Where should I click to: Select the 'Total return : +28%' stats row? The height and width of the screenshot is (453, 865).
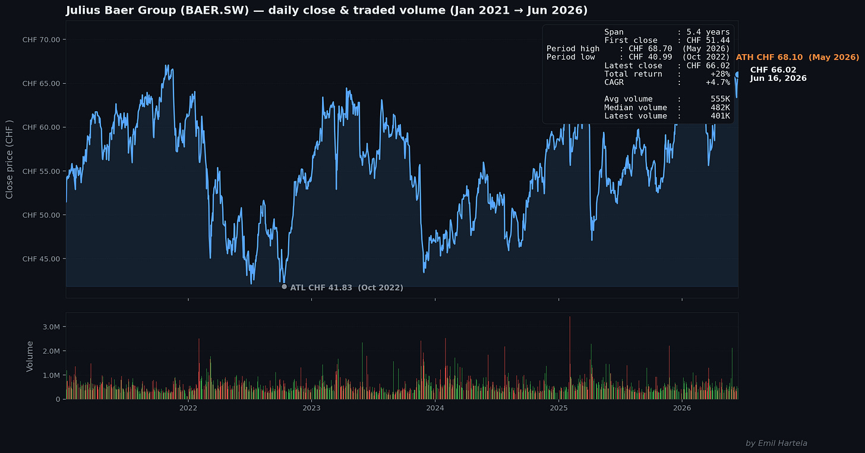tap(667, 74)
